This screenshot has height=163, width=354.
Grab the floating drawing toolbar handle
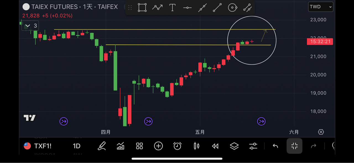coord(130,8)
